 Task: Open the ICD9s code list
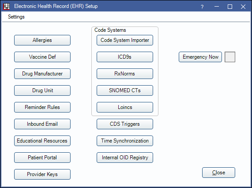click(x=125, y=57)
